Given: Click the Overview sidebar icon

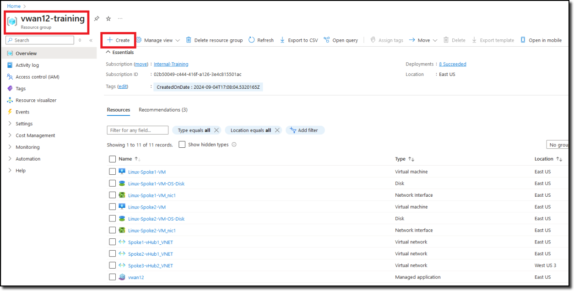Looking at the screenshot, I should click(10, 54).
